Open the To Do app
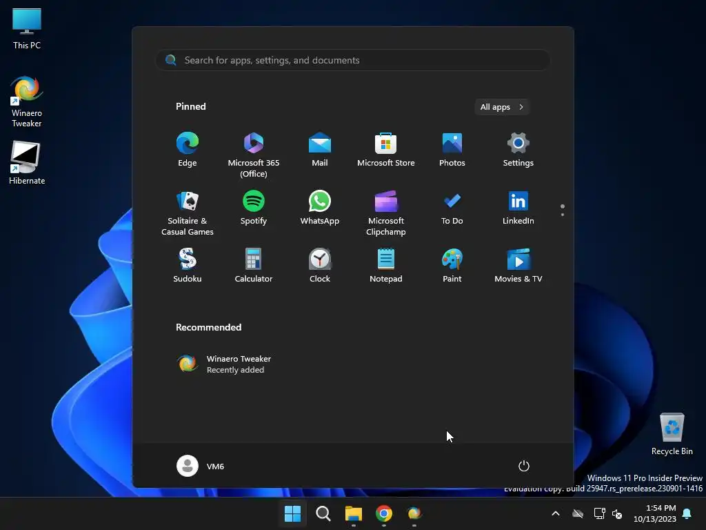Viewport: 706px width, 530px height. pos(452,208)
